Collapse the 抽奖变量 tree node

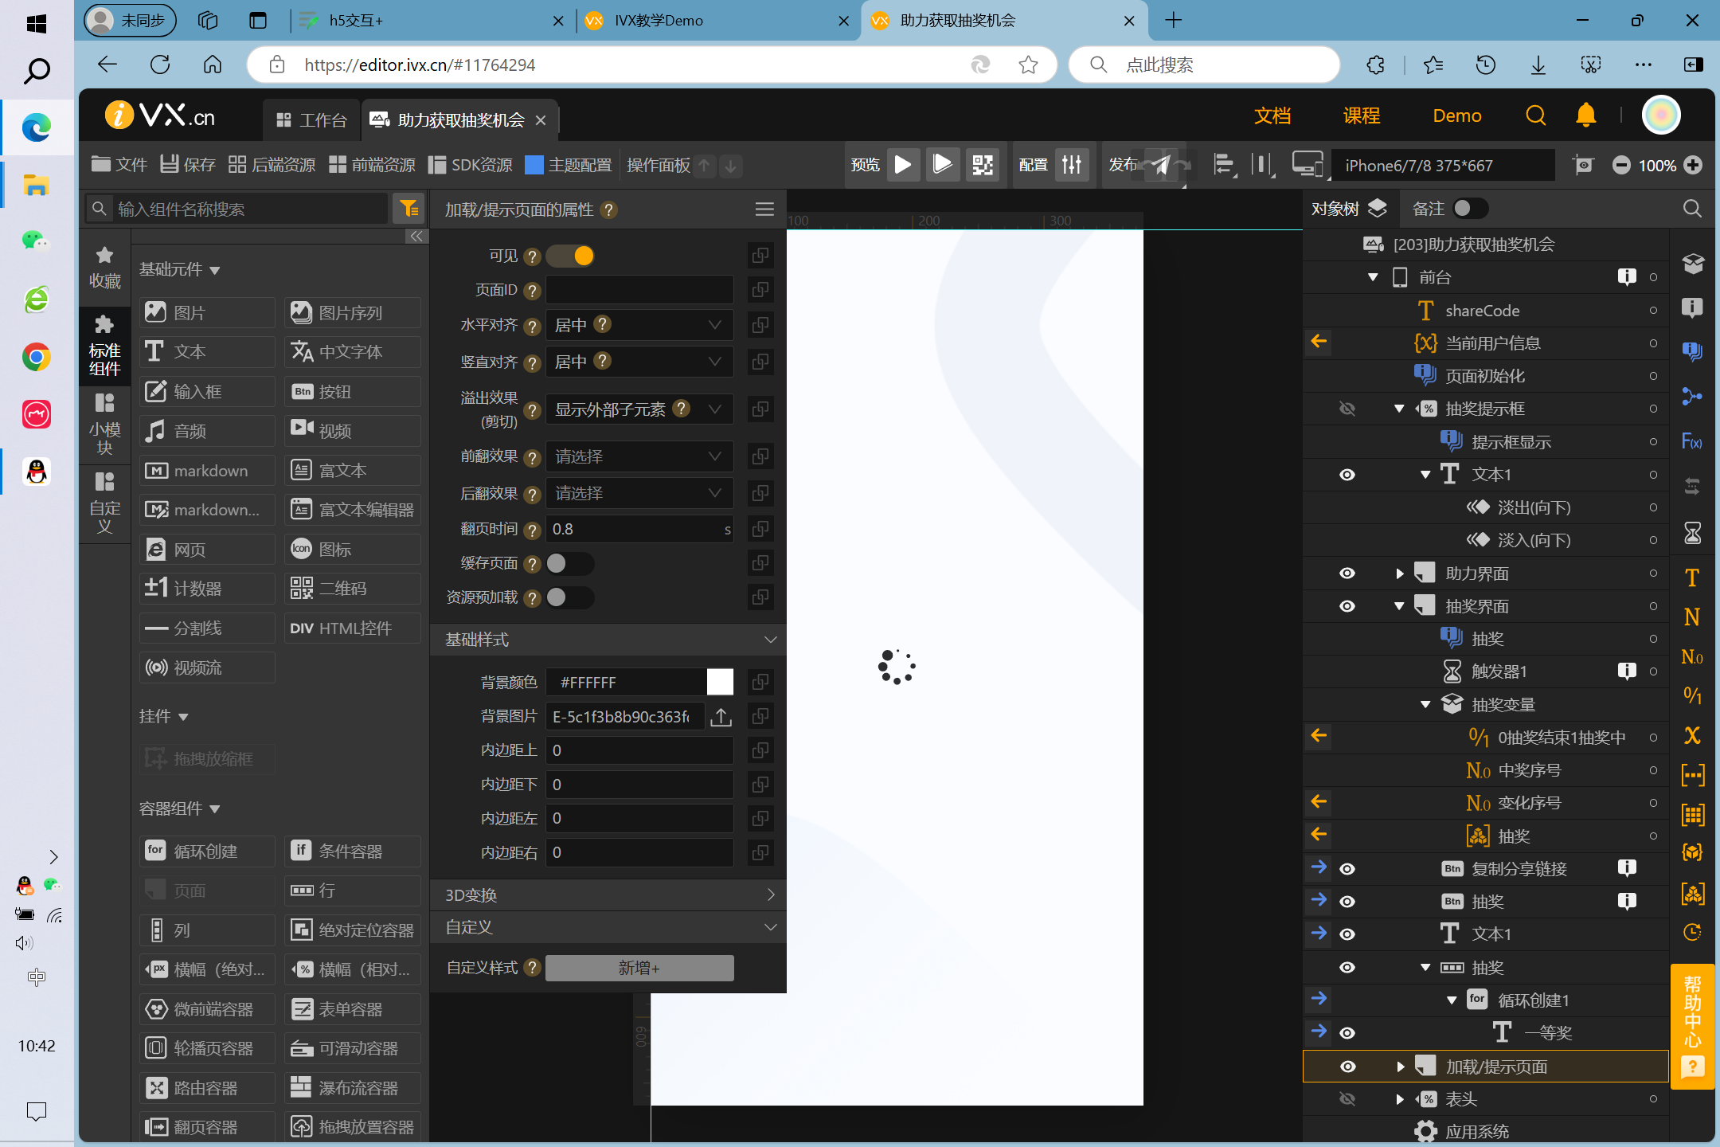(x=1425, y=705)
